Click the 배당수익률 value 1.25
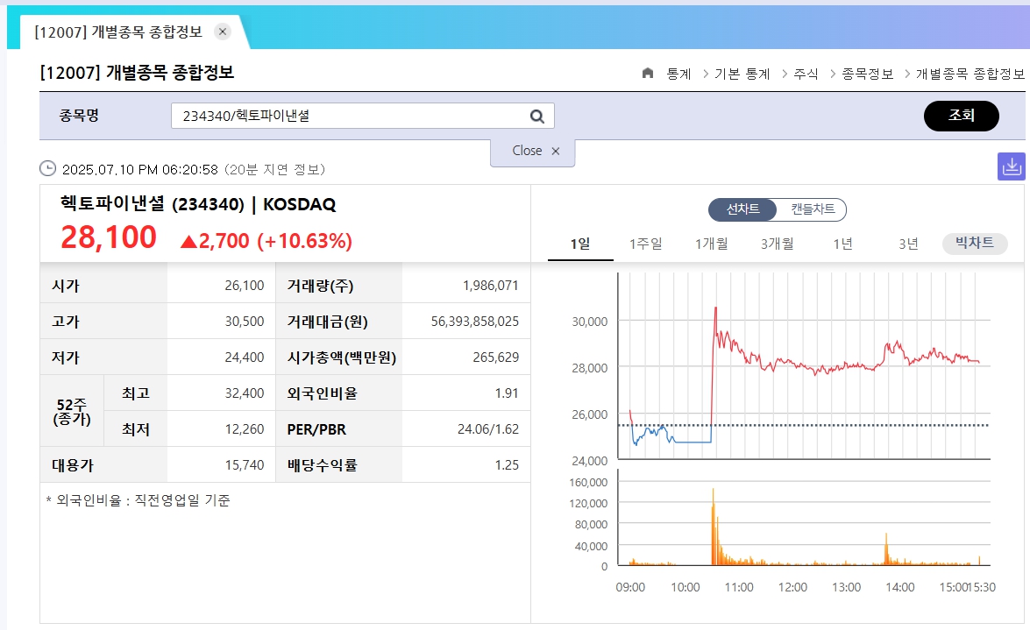Image resolution: width=1030 pixels, height=630 pixels. coord(507,465)
